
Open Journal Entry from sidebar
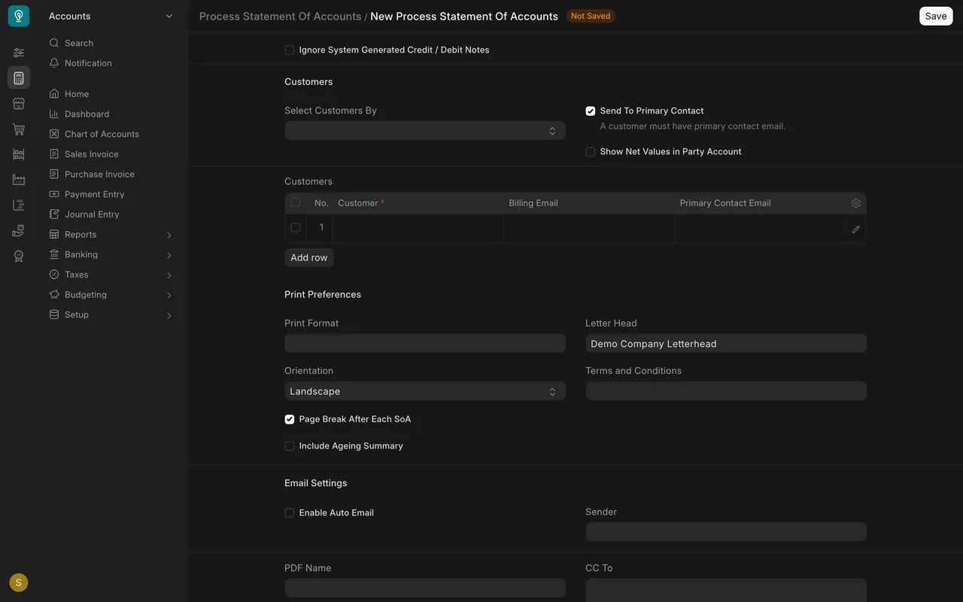[92, 214]
